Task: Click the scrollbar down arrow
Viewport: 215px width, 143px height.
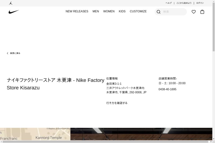Action: 214,139
